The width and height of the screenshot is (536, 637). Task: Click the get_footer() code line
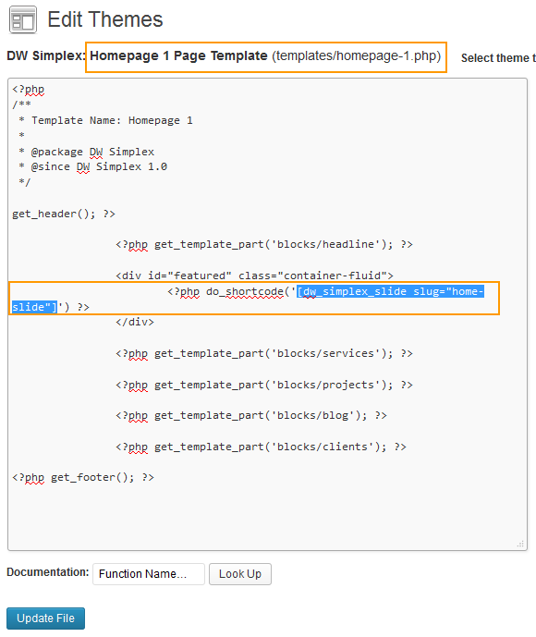pyautogui.click(x=83, y=477)
